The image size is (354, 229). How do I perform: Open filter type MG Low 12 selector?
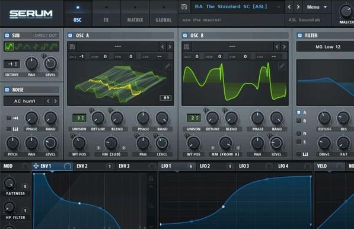click(325, 47)
